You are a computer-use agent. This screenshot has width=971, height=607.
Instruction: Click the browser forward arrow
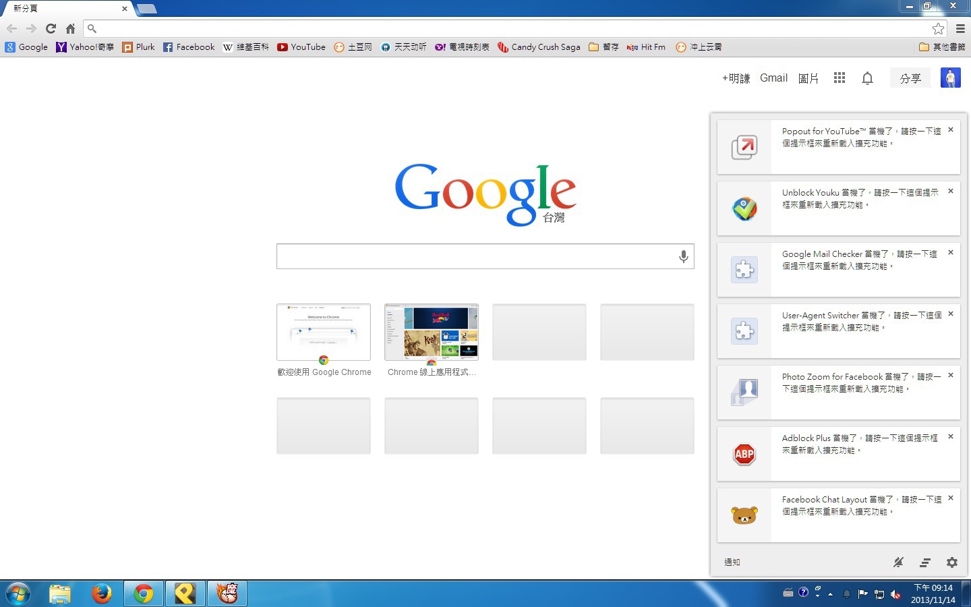pos(31,28)
